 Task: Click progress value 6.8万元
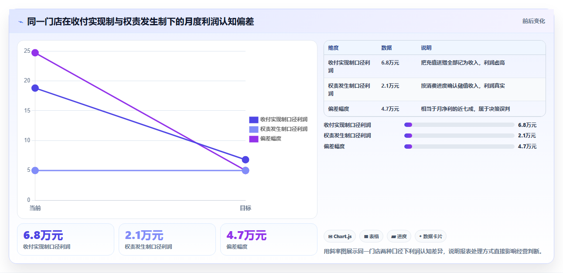click(x=527, y=125)
